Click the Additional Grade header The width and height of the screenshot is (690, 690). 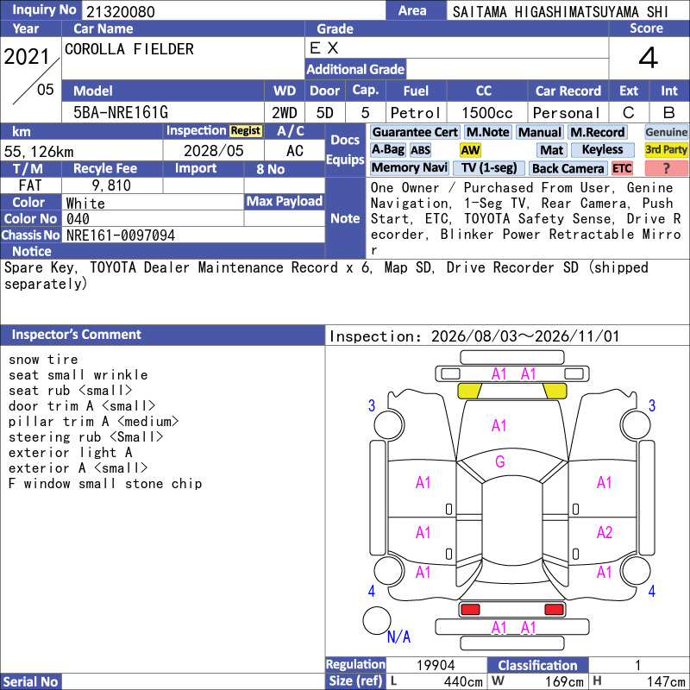355,69
